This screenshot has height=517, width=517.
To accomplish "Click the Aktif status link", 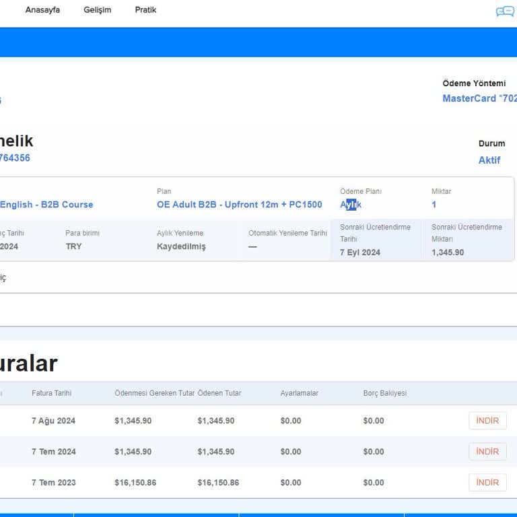I will (x=489, y=160).
